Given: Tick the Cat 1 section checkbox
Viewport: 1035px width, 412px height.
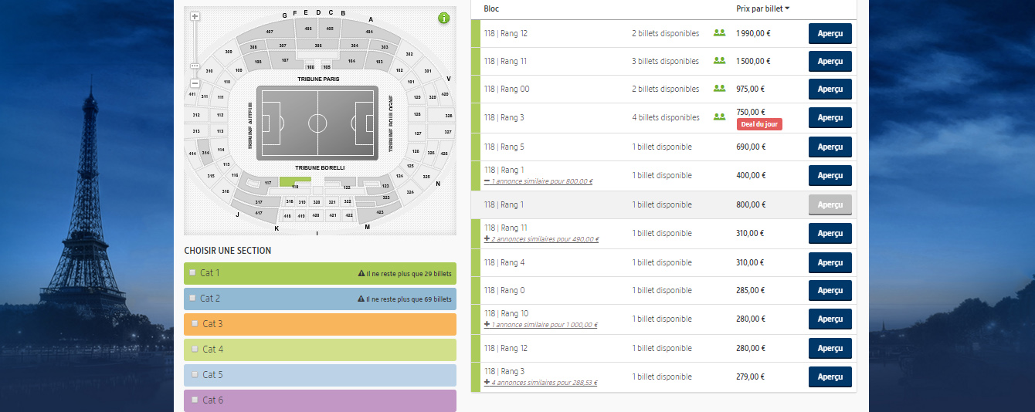Looking at the screenshot, I should point(192,273).
